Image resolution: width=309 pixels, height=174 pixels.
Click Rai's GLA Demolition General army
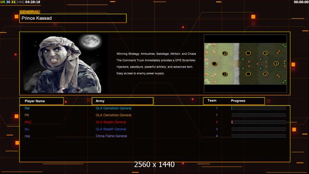point(114,108)
